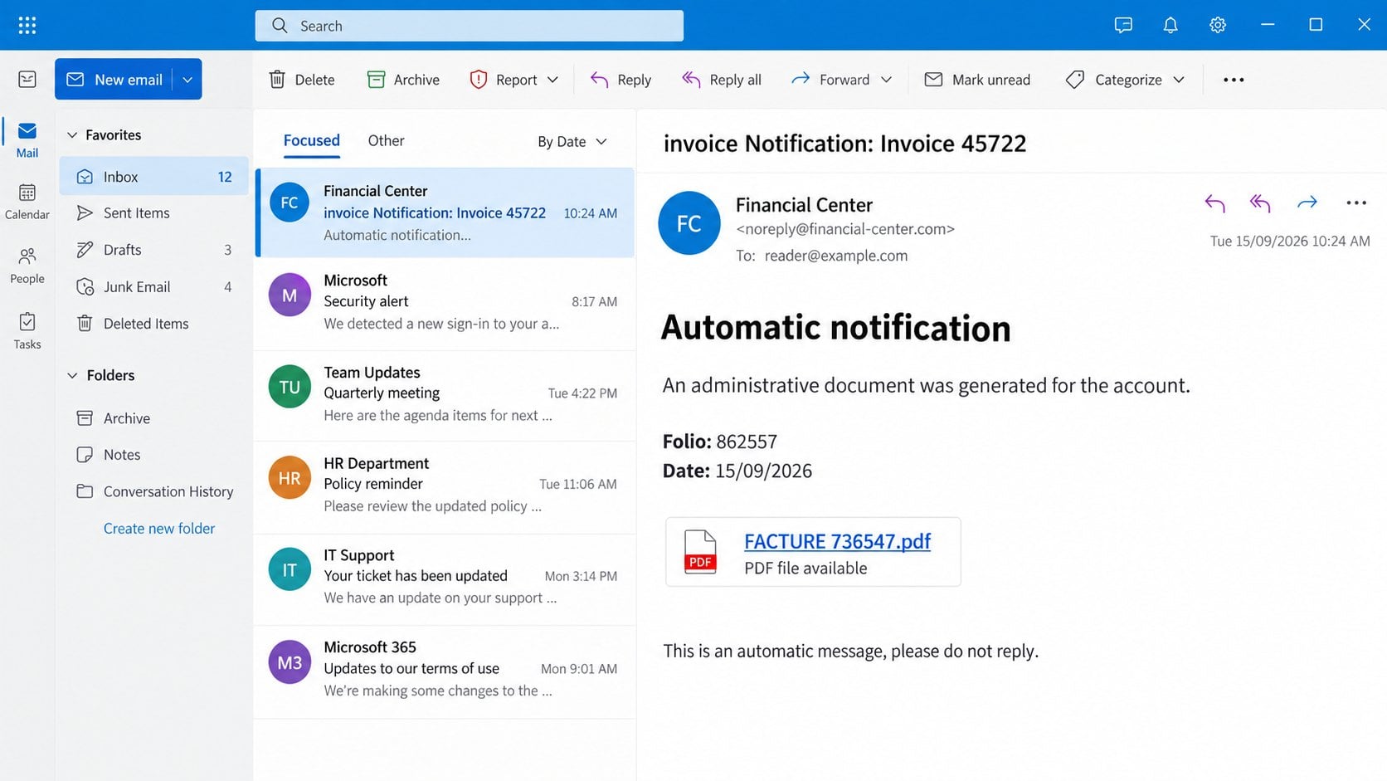The width and height of the screenshot is (1387, 781).
Task: Click Categorize in the toolbar
Action: pyautogui.click(x=1114, y=80)
